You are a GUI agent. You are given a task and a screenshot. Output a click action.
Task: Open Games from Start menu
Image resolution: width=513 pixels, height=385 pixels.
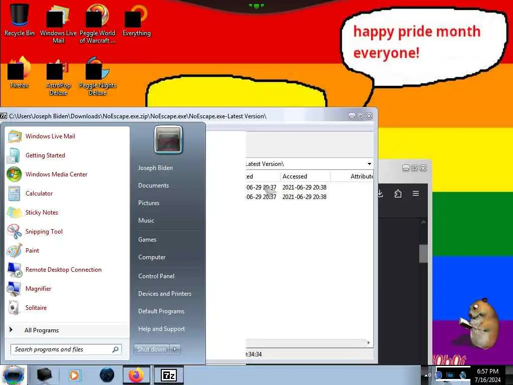[147, 240]
